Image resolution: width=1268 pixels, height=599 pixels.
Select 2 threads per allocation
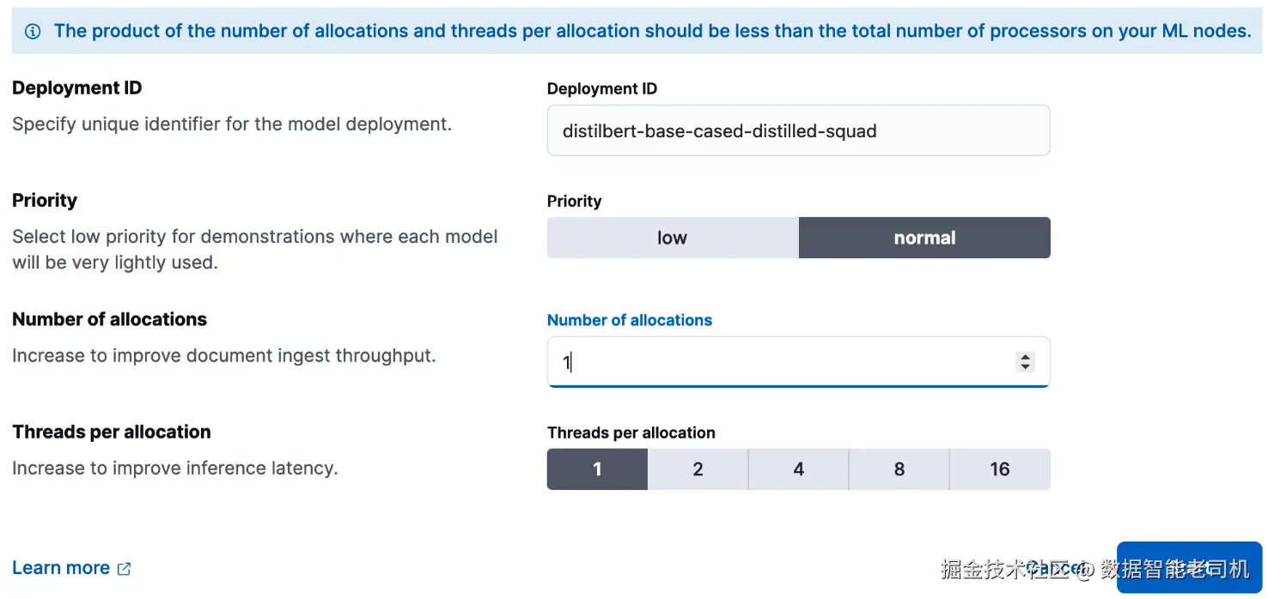[698, 469]
